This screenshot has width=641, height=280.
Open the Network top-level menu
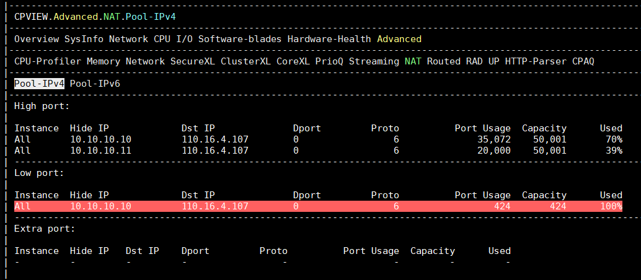click(129, 39)
